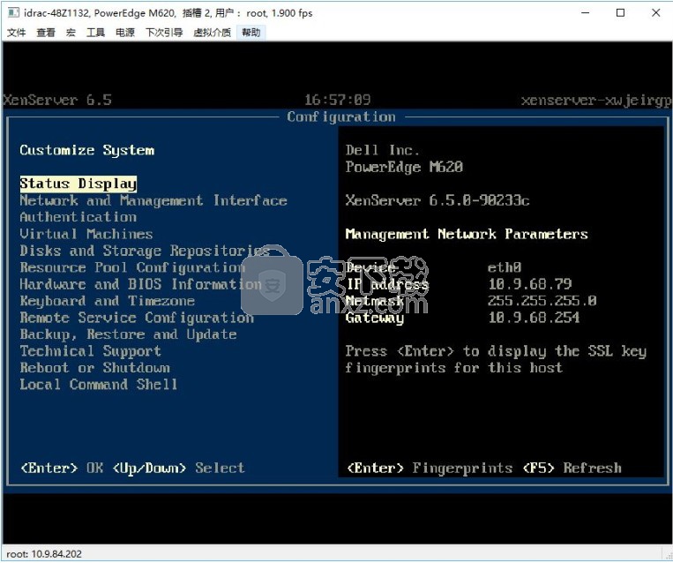Select Disks and Storage Repositories entry
This screenshot has width=673, height=563.
[x=145, y=251]
